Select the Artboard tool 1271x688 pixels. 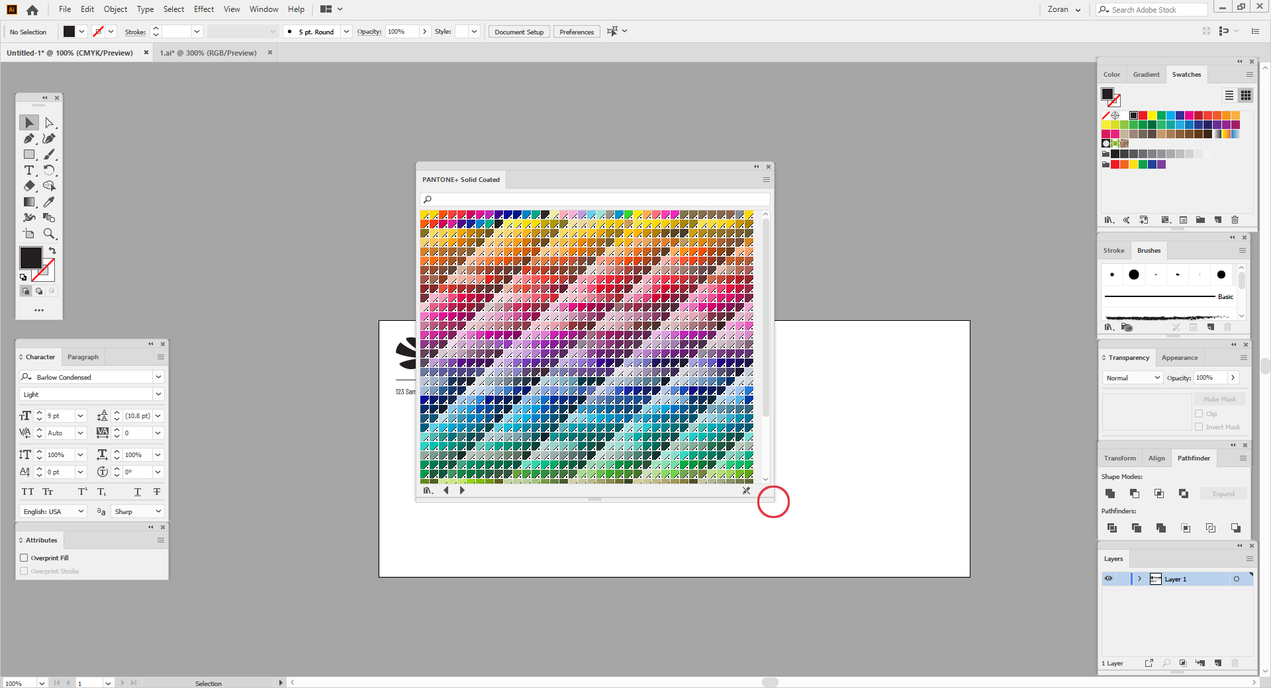pyautogui.click(x=29, y=234)
